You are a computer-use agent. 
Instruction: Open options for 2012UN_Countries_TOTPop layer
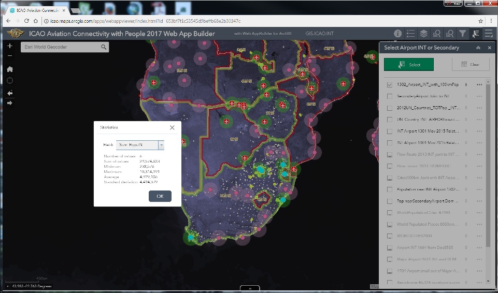tap(479, 108)
